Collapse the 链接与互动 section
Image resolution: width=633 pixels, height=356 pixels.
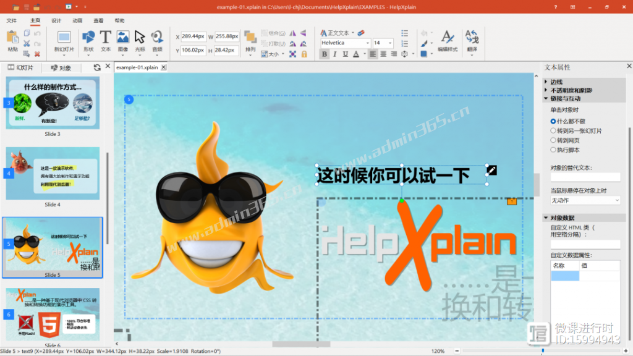click(546, 98)
